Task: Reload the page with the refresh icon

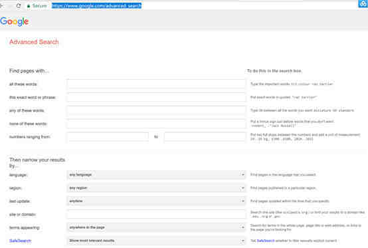Action: coord(19,5)
